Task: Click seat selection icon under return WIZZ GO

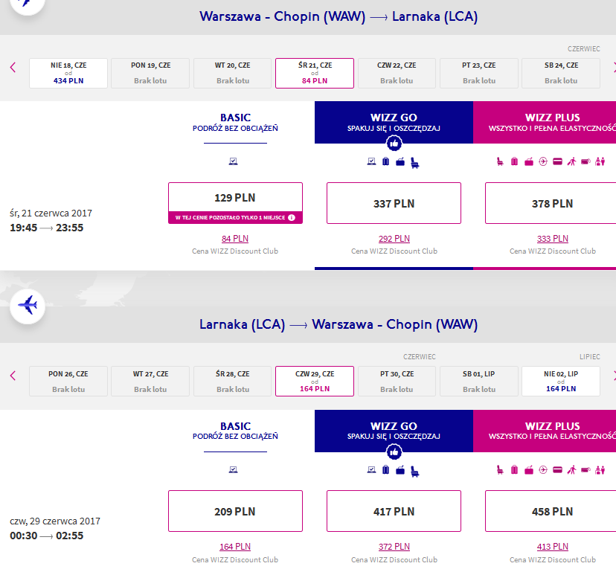Action: 415,471
